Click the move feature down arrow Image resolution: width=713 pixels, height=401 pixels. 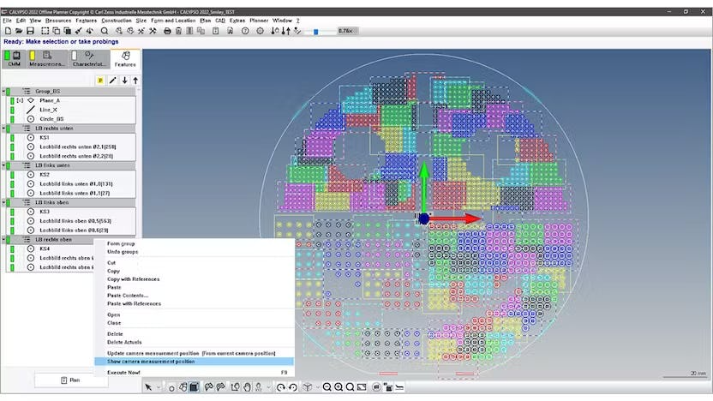[x=124, y=81]
